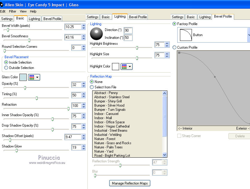Open the Factory Profile dropdown list
This screenshot has width=250, height=189.
249,35
